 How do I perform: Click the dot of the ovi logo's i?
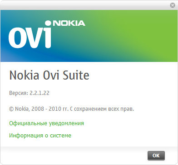coord(48,23)
